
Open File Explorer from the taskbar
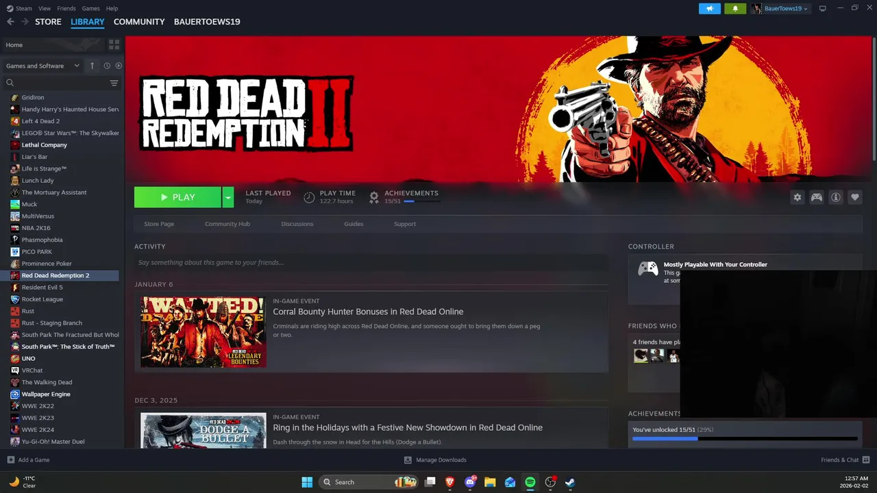490,482
